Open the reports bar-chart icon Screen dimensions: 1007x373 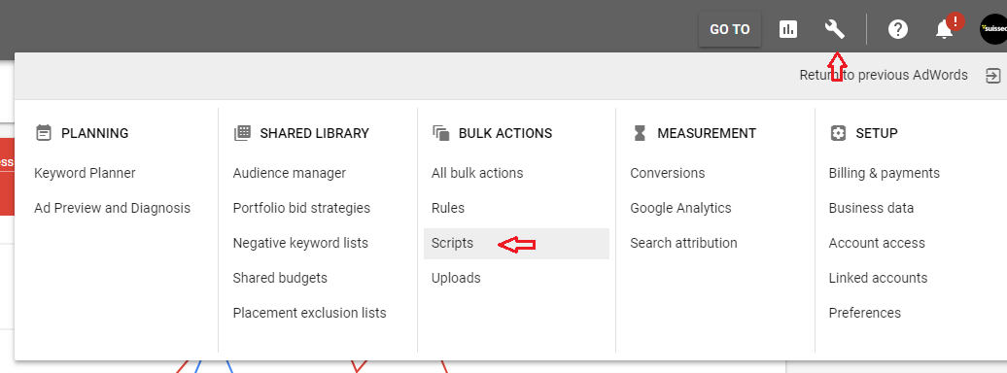(788, 29)
